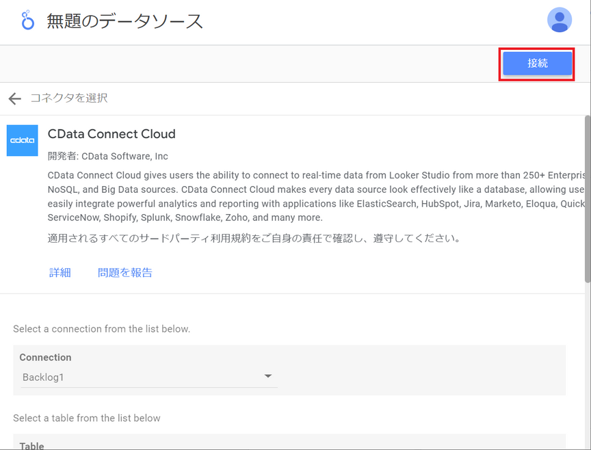This screenshot has height=450, width=591.
Task: Click the CData Connect Cloud heading
Action: [x=111, y=134]
